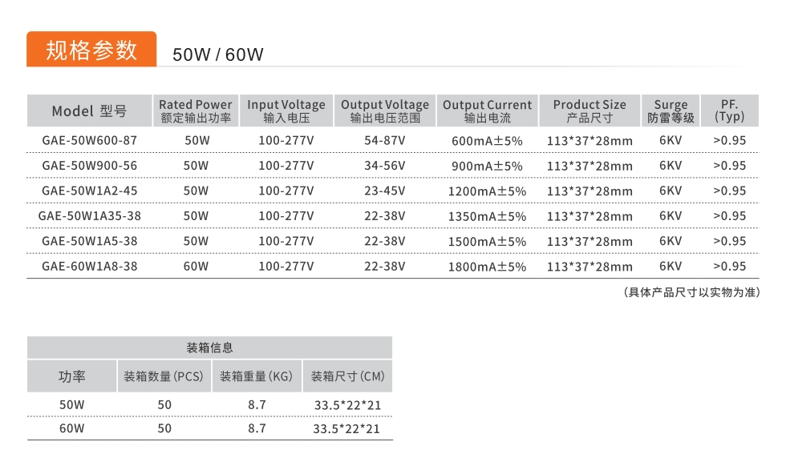The width and height of the screenshot is (786, 470).
Task: Select the Output Current column header
Action: pyautogui.click(x=487, y=110)
